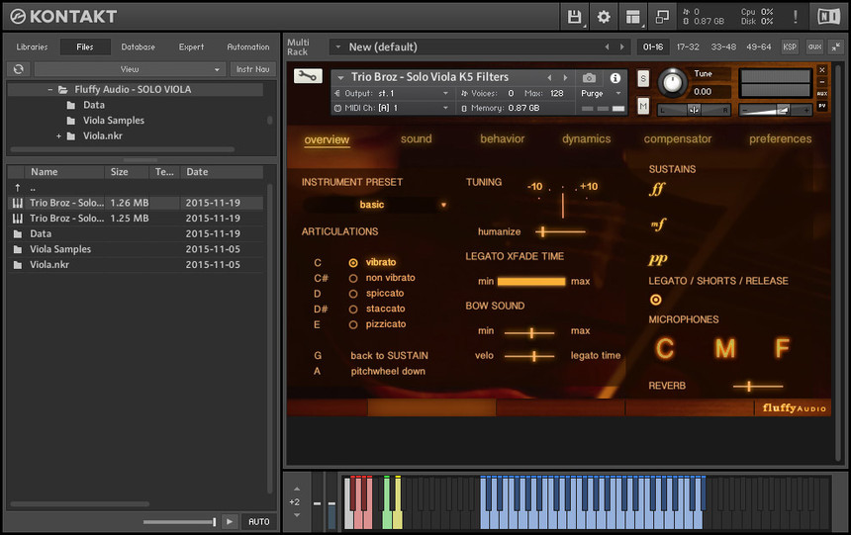This screenshot has height=535, width=851.
Task: Switch to Automation tab
Action: [x=248, y=47]
